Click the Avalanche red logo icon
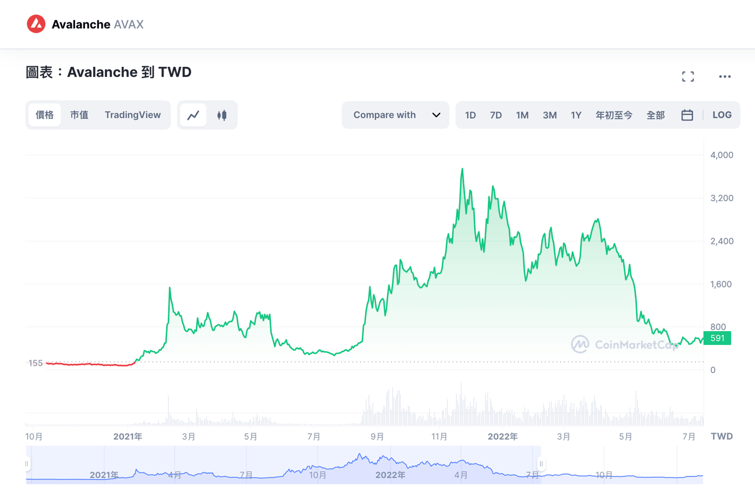The height and width of the screenshot is (493, 755). pos(36,24)
